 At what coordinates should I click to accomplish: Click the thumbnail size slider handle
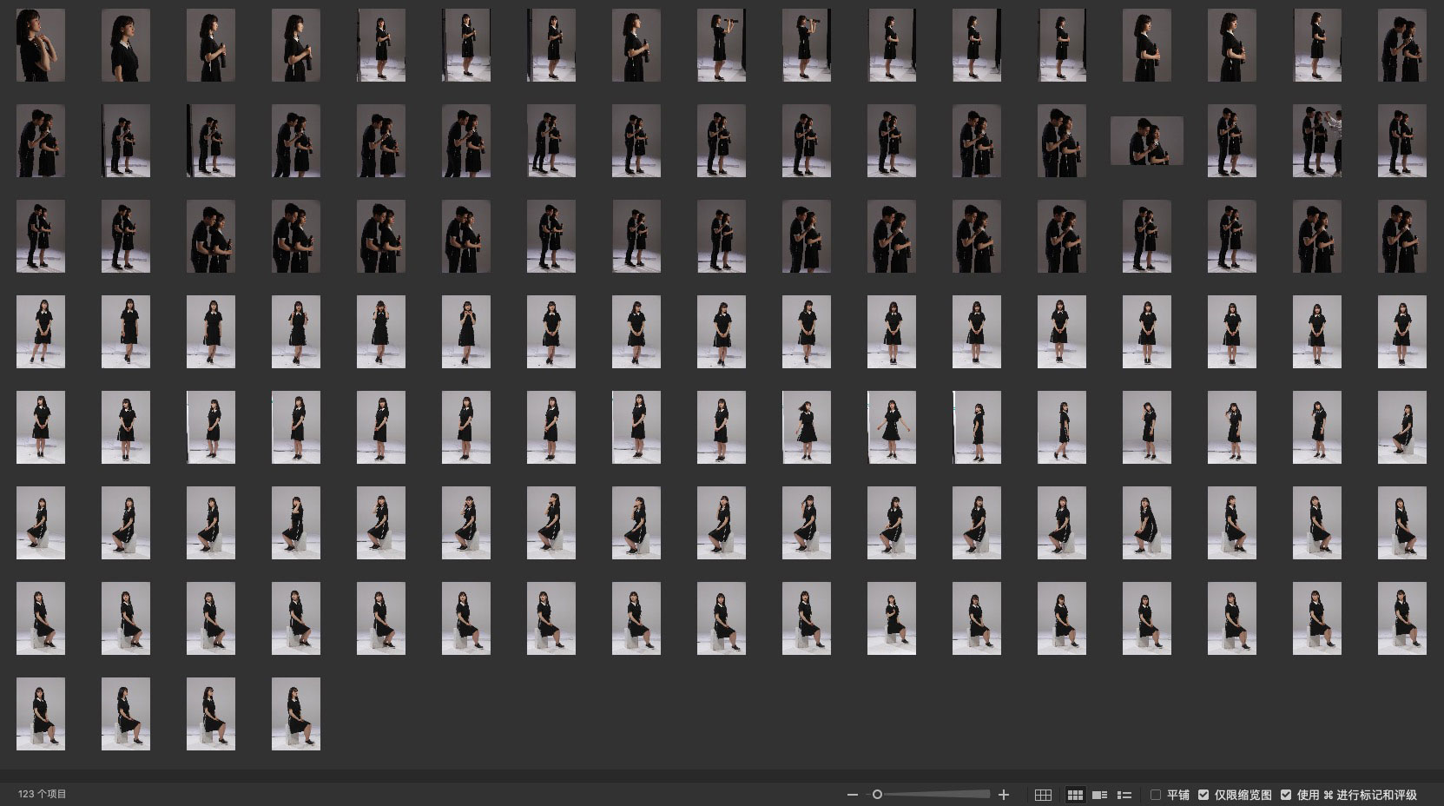point(877,795)
